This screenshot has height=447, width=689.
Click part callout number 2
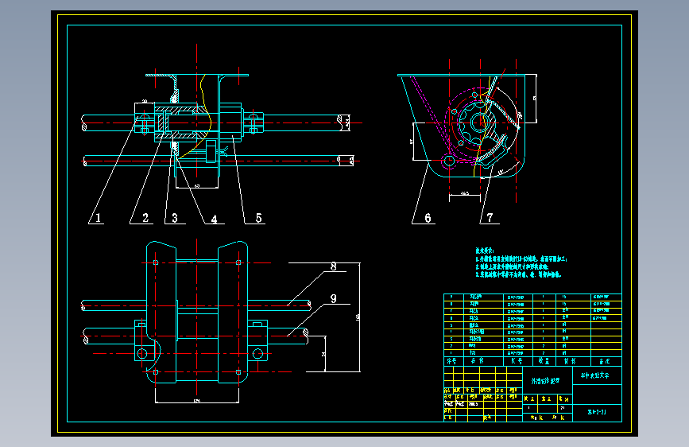coord(145,218)
